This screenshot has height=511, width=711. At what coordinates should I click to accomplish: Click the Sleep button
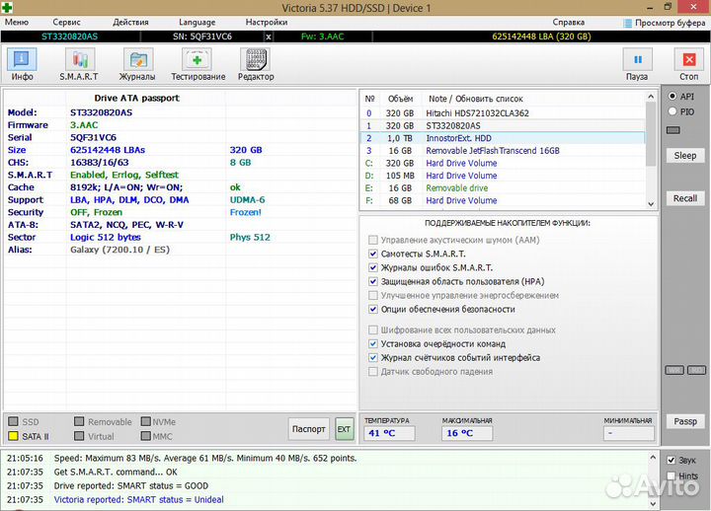pos(684,156)
